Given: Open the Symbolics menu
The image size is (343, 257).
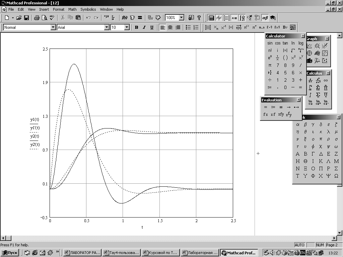Looking at the screenshot, I should (x=88, y=9).
